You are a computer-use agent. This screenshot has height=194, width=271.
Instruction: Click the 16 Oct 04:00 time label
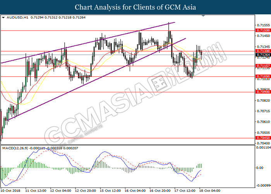pyautogui.click(x=135, y=191)
